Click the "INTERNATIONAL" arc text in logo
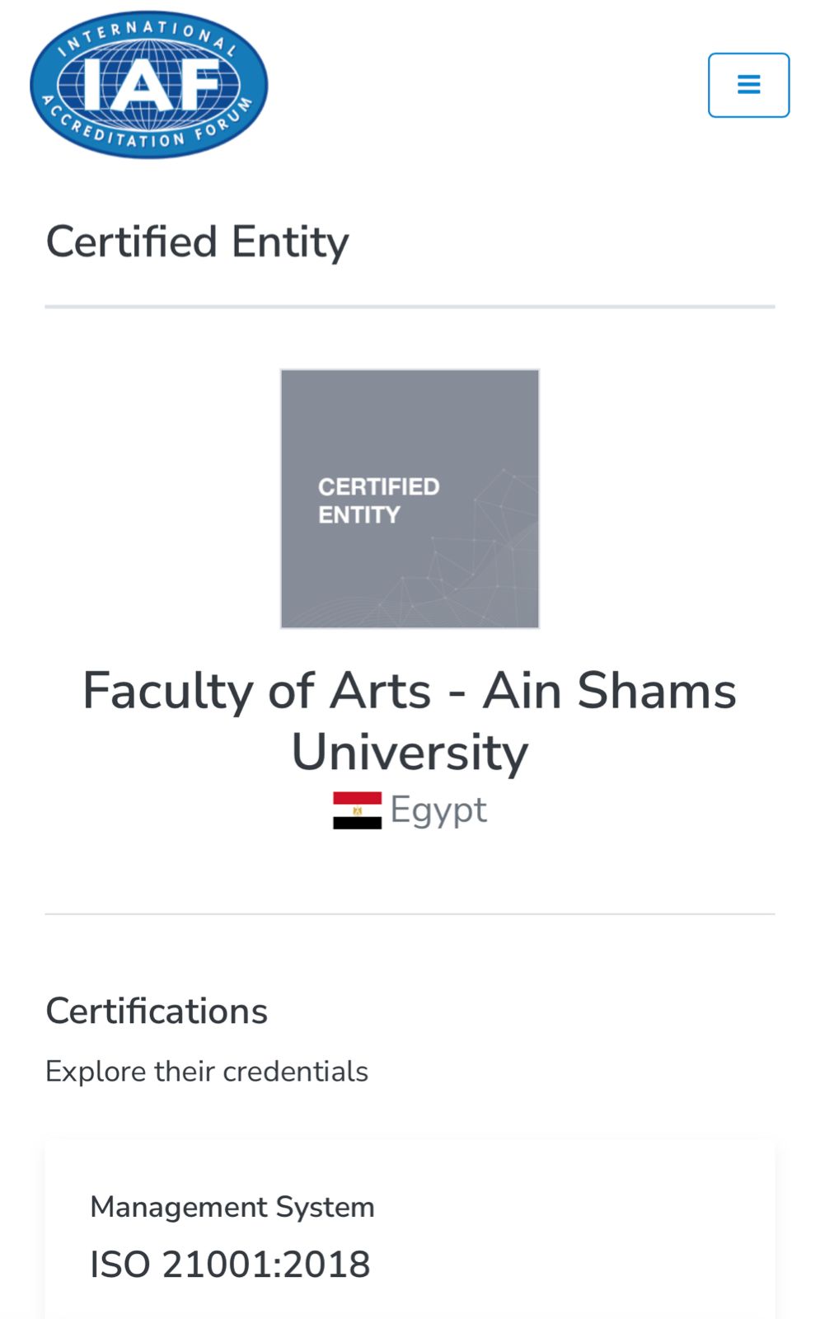 pyautogui.click(x=148, y=31)
